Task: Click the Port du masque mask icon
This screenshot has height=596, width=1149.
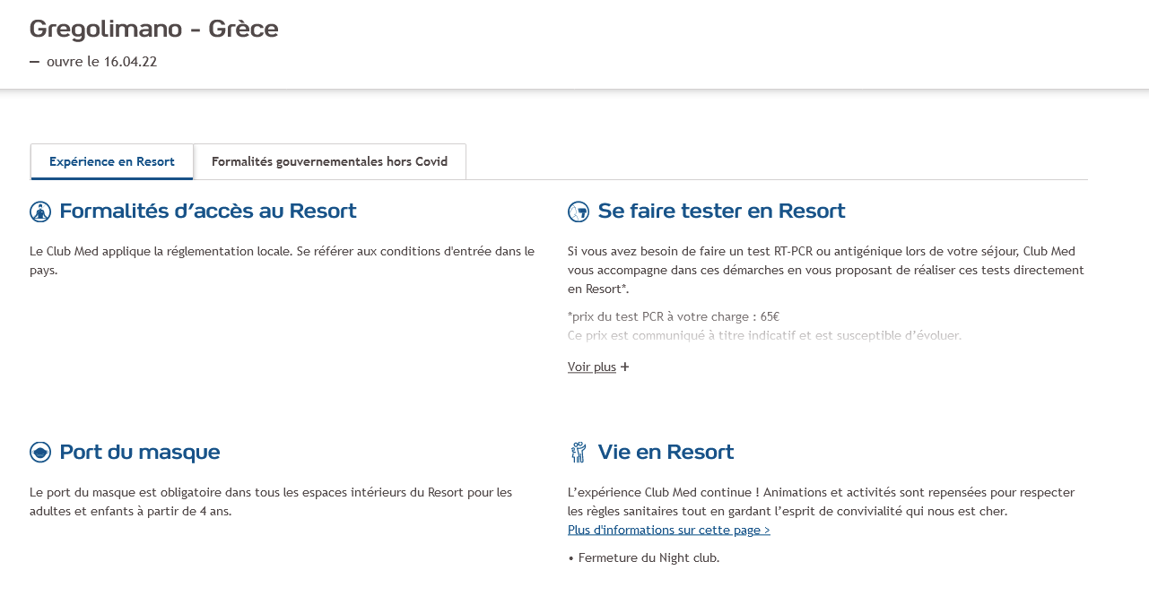Action: click(x=40, y=453)
